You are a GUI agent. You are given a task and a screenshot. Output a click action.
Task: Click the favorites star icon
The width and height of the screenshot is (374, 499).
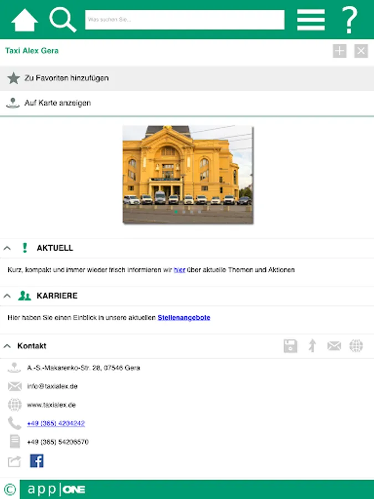[x=13, y=78]
